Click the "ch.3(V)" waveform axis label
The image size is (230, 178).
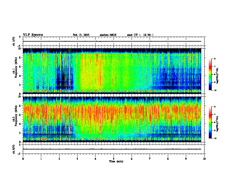coord(14,149)
